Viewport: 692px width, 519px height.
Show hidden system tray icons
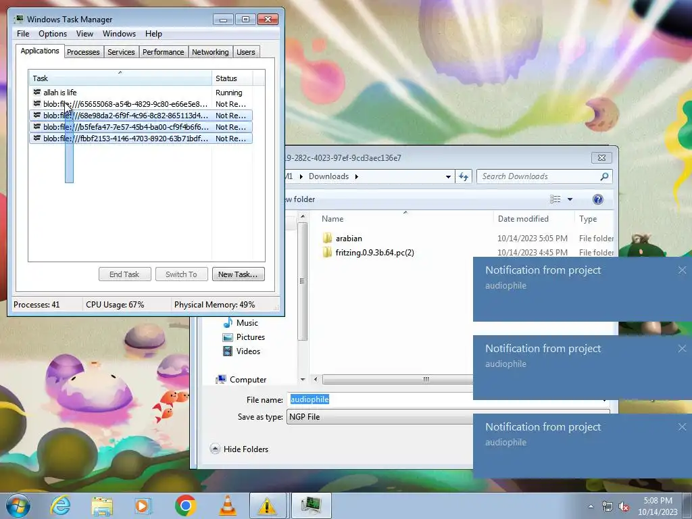point(591,506)
